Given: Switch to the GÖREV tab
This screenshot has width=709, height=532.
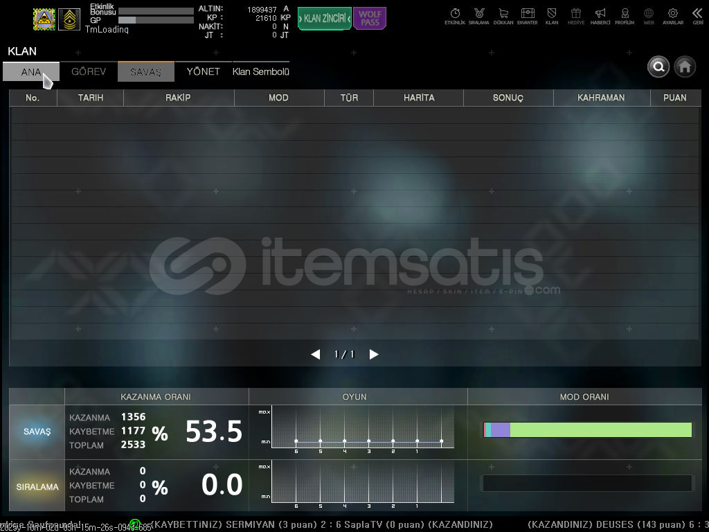Looking at the screenshot, I should click(89, 72).
